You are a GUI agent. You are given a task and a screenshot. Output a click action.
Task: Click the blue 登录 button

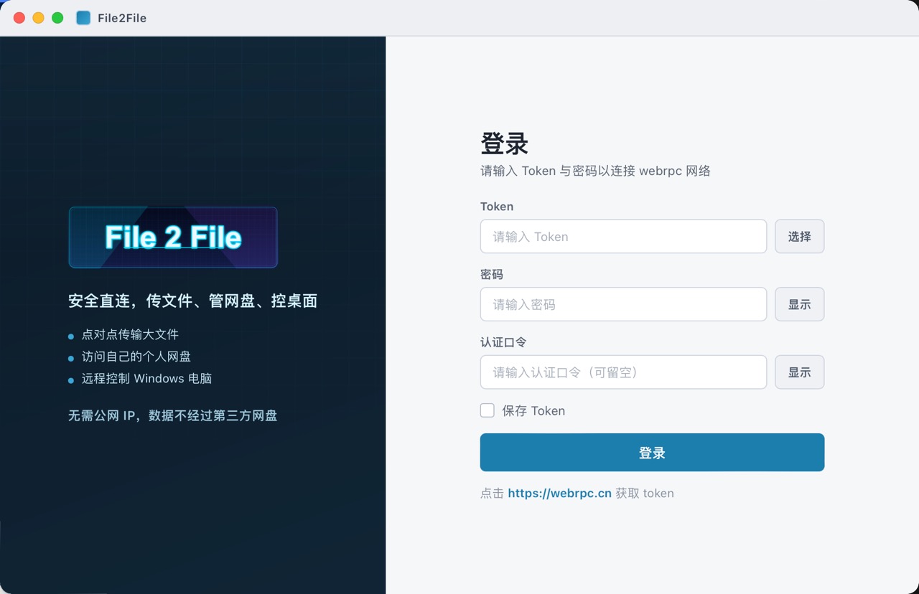[652, 453]
